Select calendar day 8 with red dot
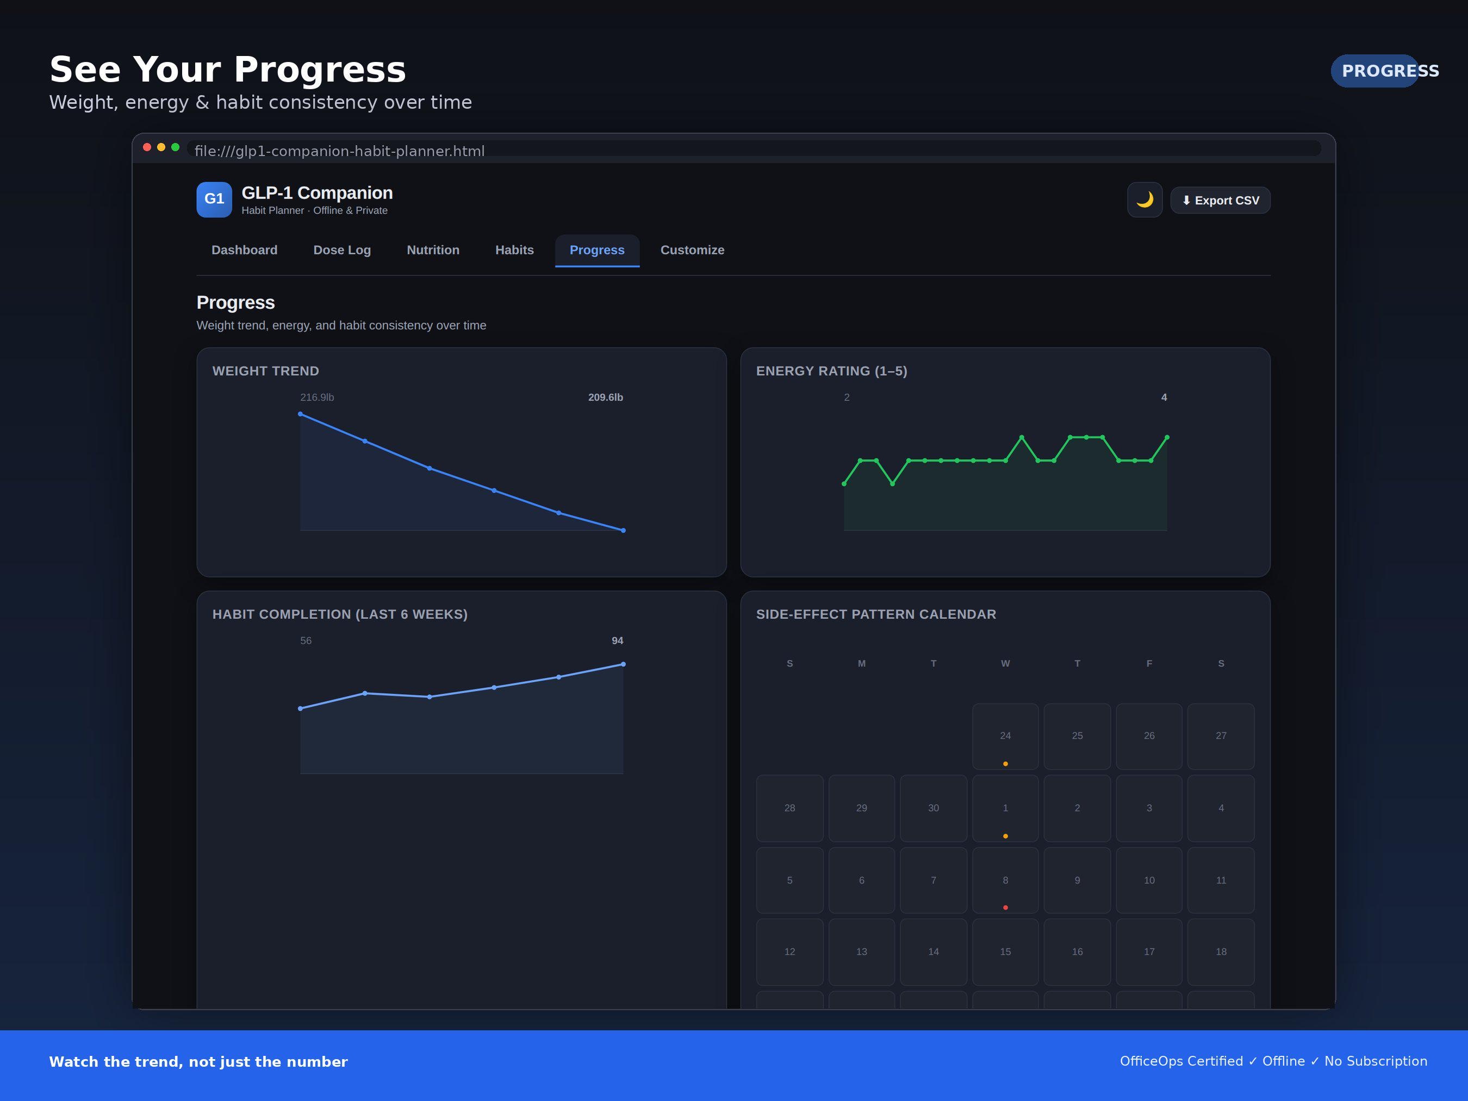This screenshot has height=1101, width=1468. pos(1005,880)
